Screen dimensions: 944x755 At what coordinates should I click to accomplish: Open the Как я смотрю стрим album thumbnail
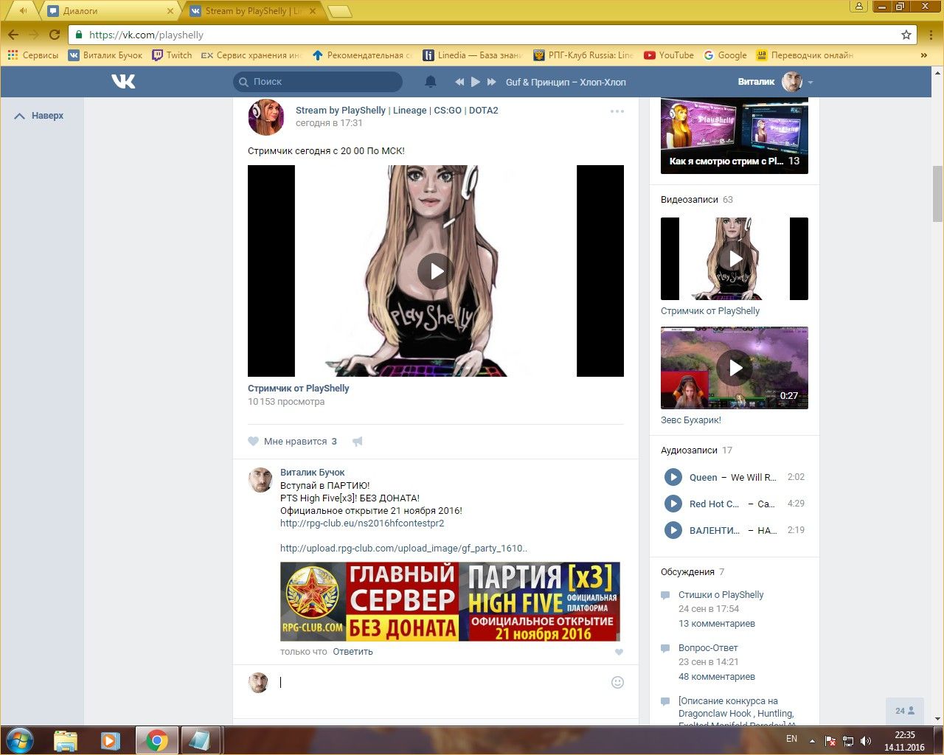tap(735, 136)
